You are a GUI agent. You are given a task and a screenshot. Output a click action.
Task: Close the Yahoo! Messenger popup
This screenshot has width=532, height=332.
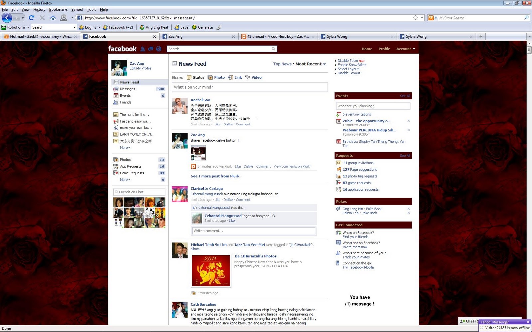(x=528, y=322)
